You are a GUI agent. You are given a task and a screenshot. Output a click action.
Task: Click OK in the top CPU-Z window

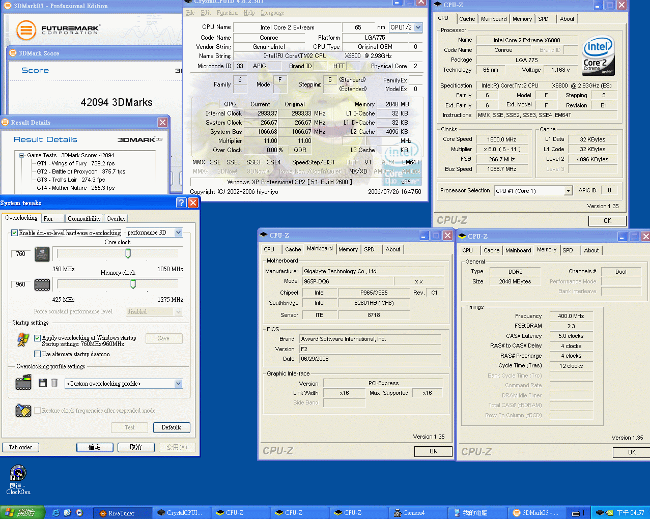point(607,221)
